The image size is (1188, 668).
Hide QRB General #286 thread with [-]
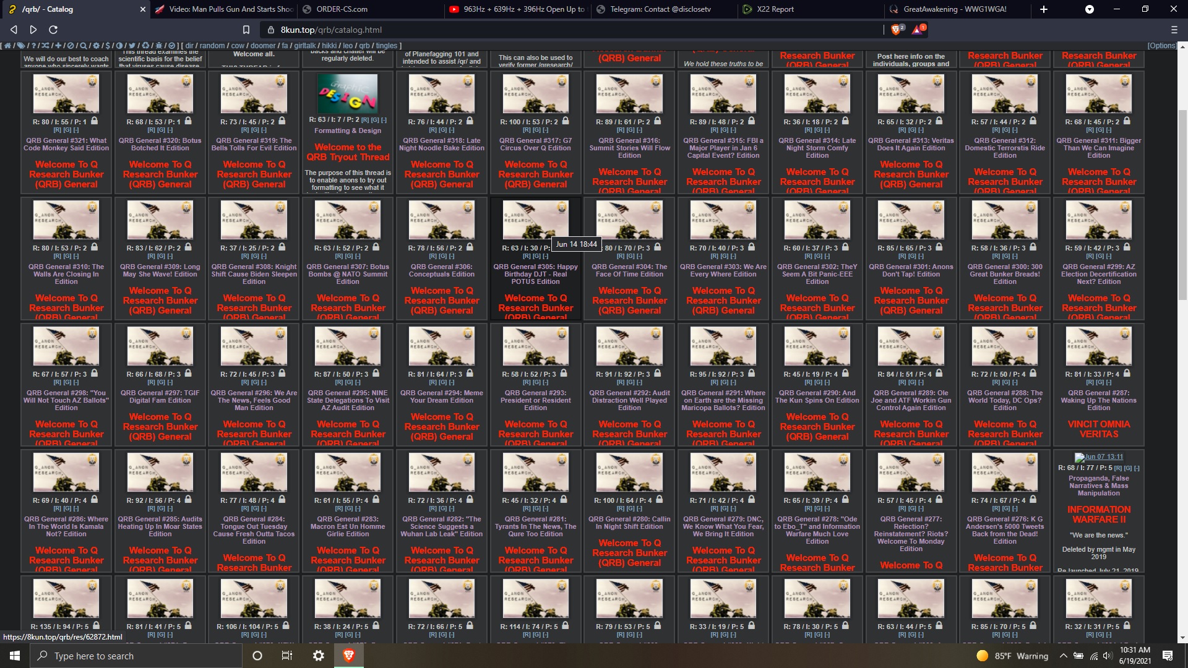tap(76, 508)
